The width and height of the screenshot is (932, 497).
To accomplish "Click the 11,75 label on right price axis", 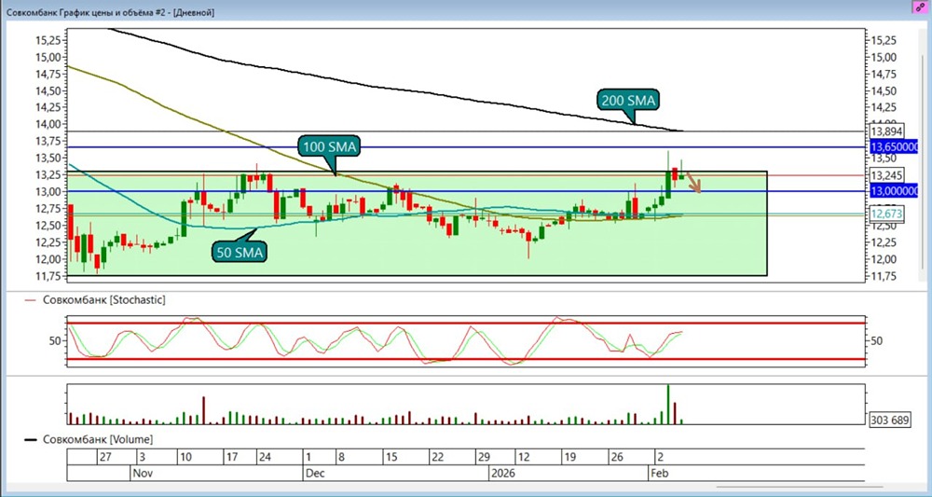I will (x=884, y=276).
